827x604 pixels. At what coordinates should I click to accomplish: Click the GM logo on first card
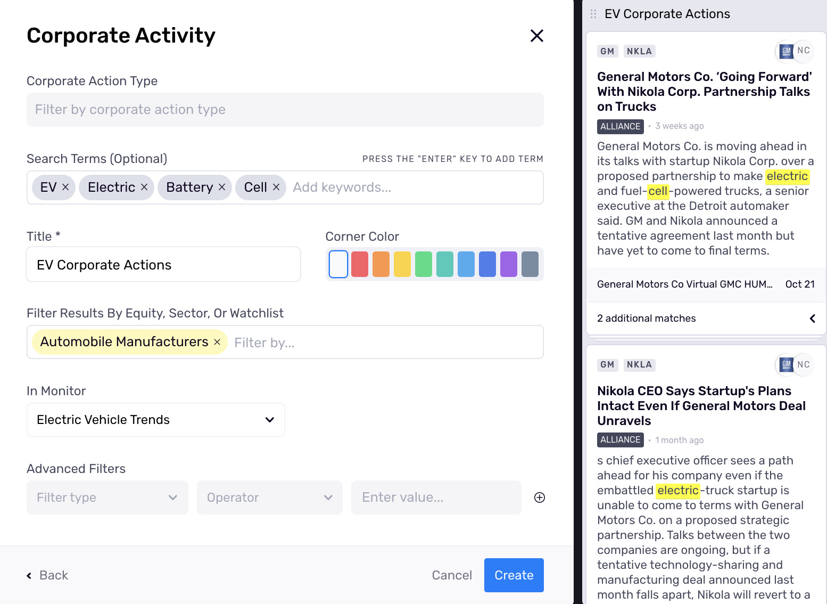point(785,51)
